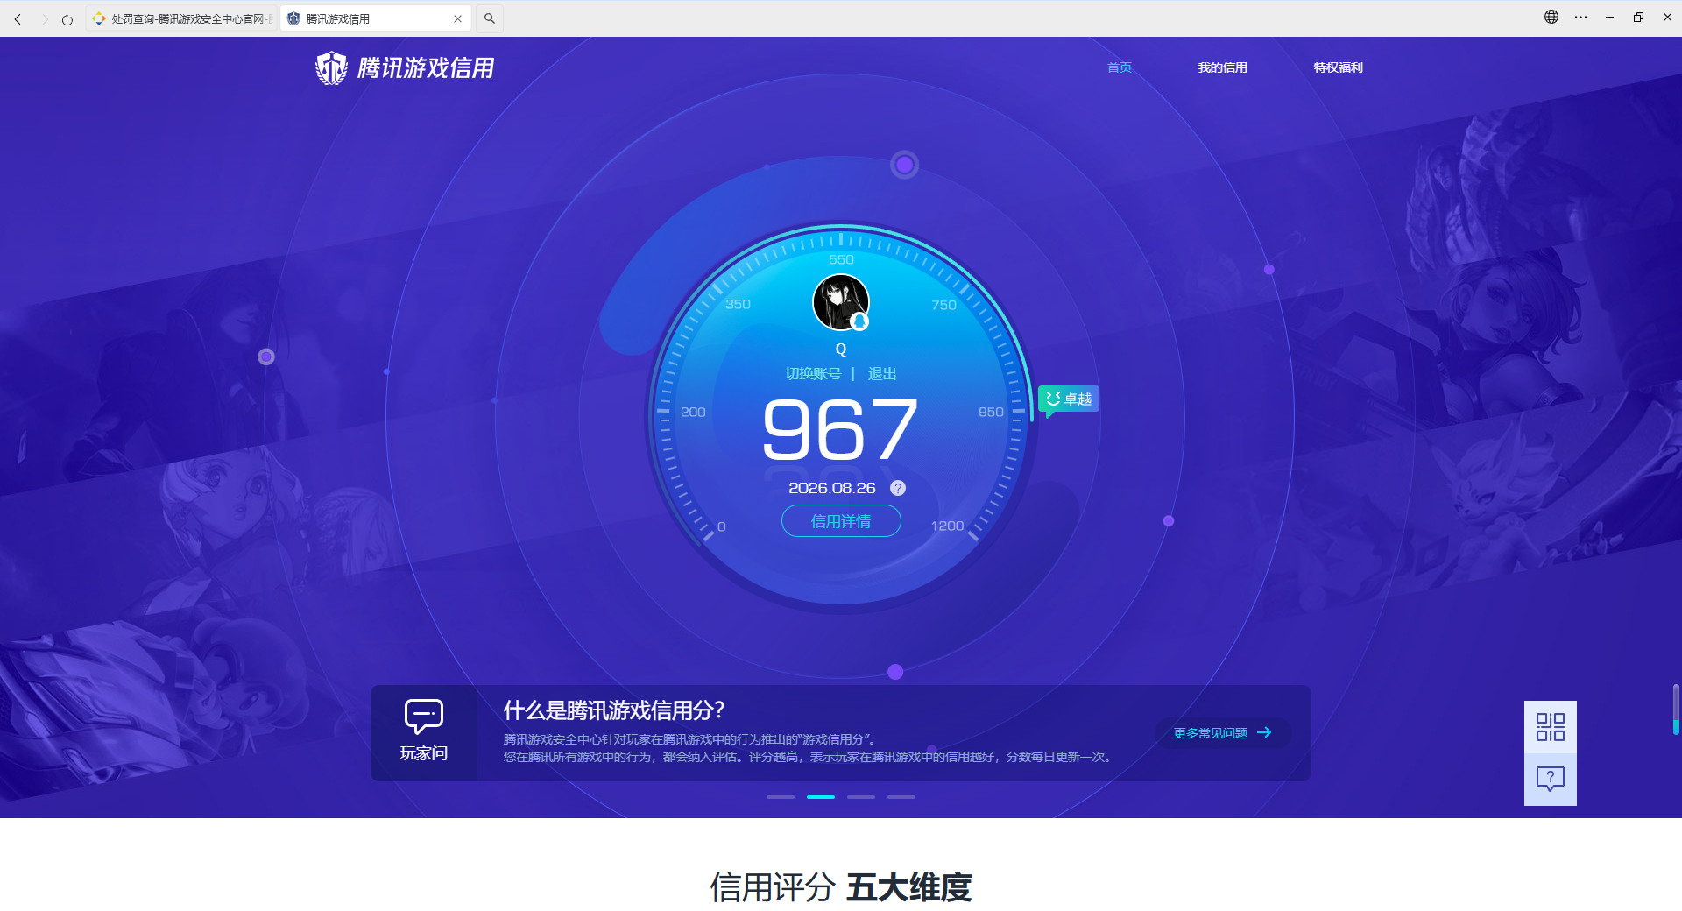
Task: Click the question mark beside the date
Action: [898, 488]
